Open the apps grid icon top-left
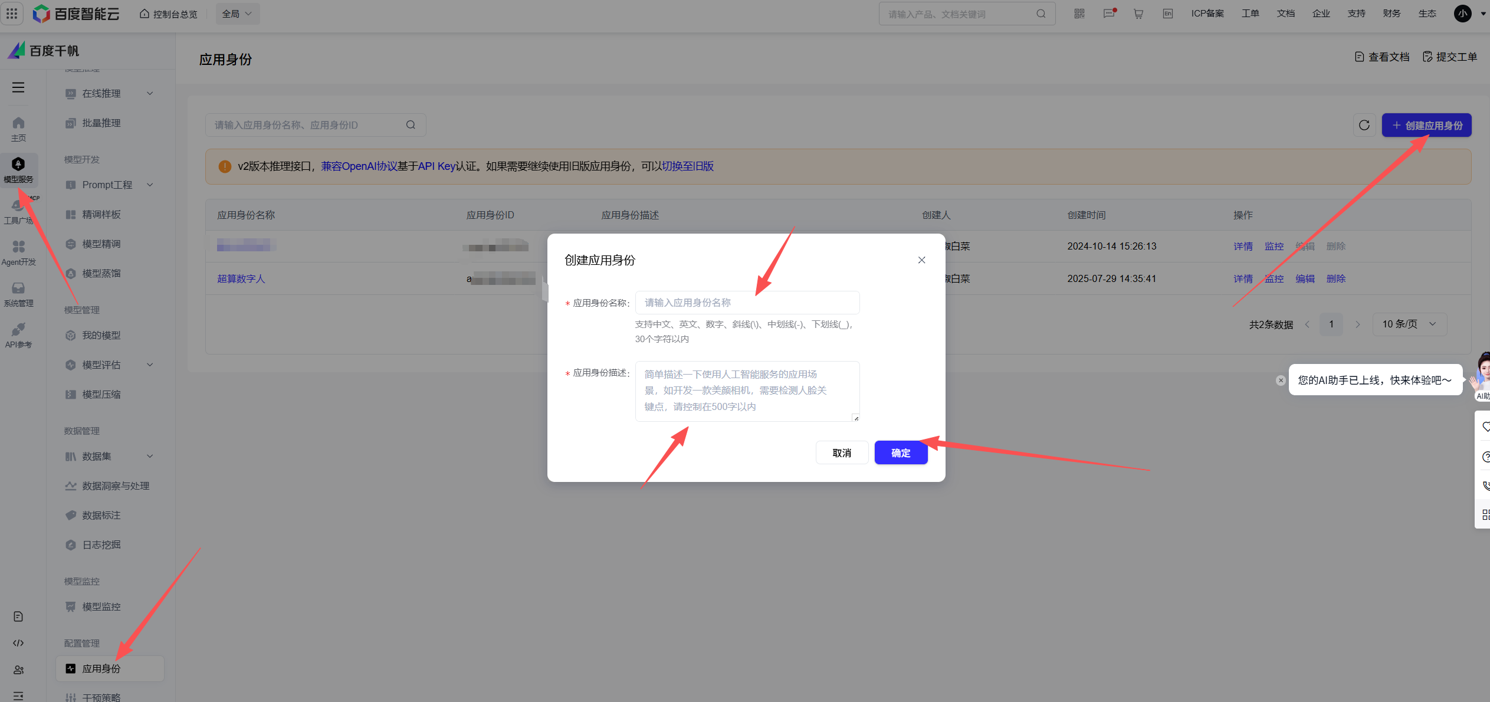1490x702 pixels. (x=12, y=13)
